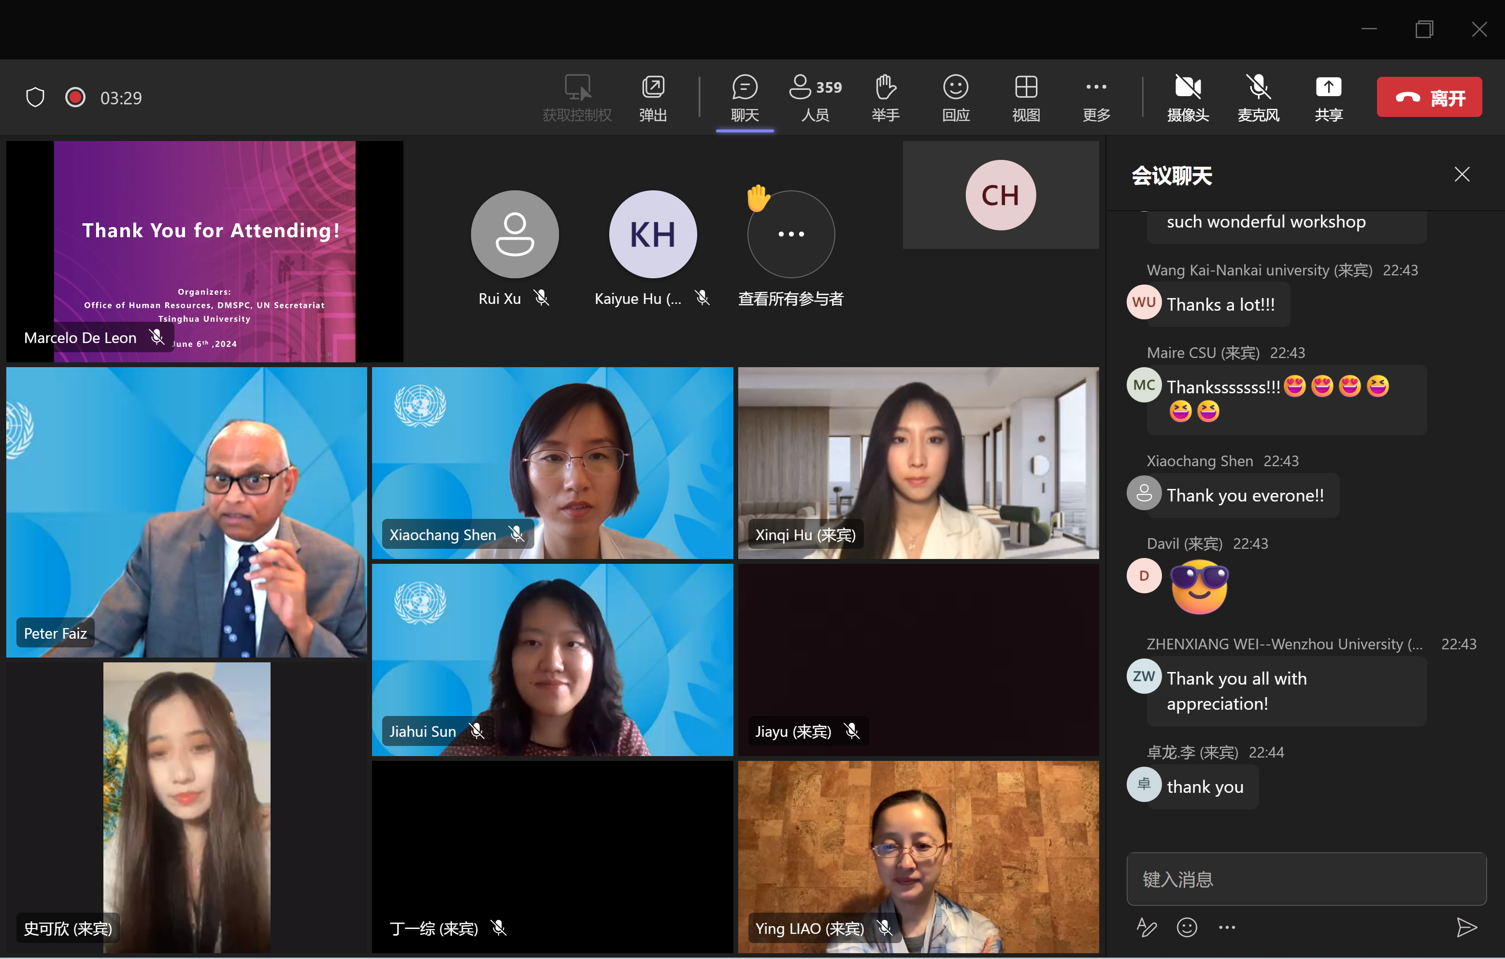Screen dimensions: 1505x959
Task: Toggle the 摄像头 camera on
Action: tap(1188, 97)
